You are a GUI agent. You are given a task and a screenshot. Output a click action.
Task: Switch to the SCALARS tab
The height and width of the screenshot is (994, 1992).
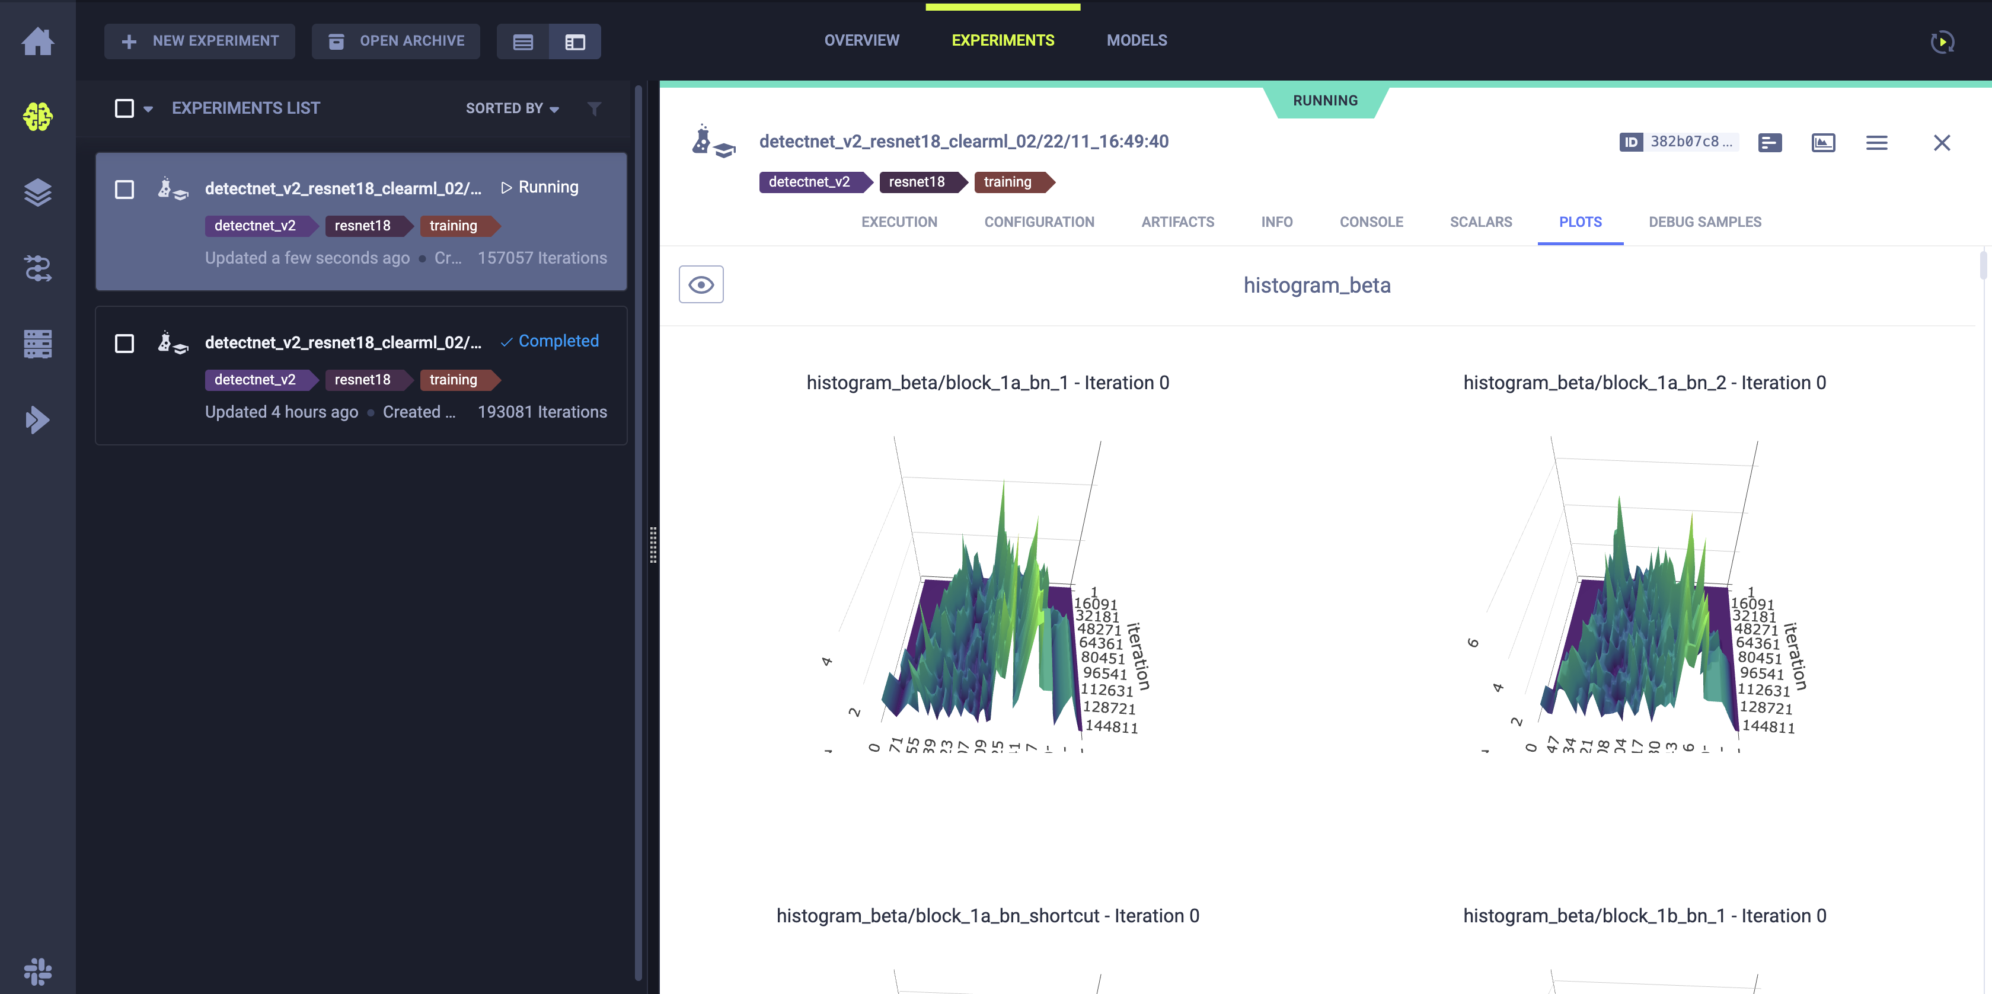pyautogui.click(x=1480, y=222)
